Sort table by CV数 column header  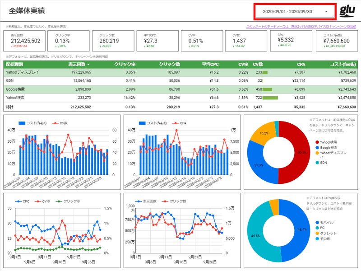[x=258, y=64]
